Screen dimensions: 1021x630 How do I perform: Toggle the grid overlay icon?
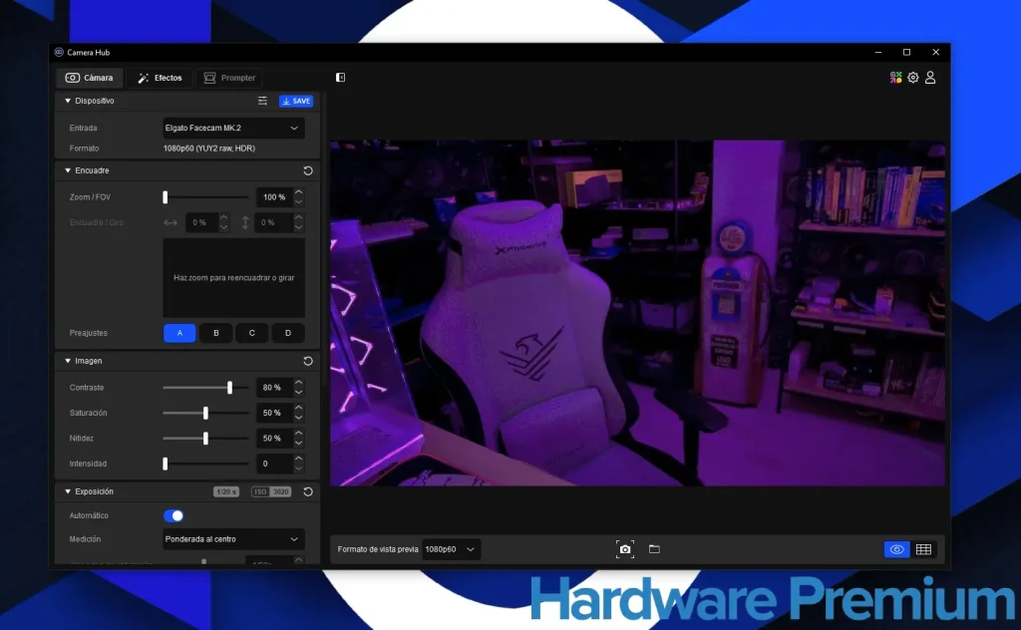(923, 549)
